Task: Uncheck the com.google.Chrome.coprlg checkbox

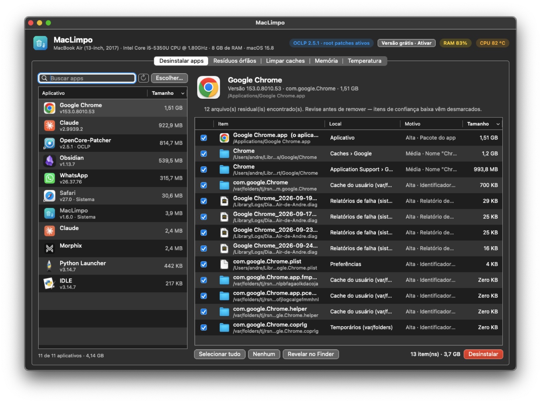Action: tap(204, 328)
